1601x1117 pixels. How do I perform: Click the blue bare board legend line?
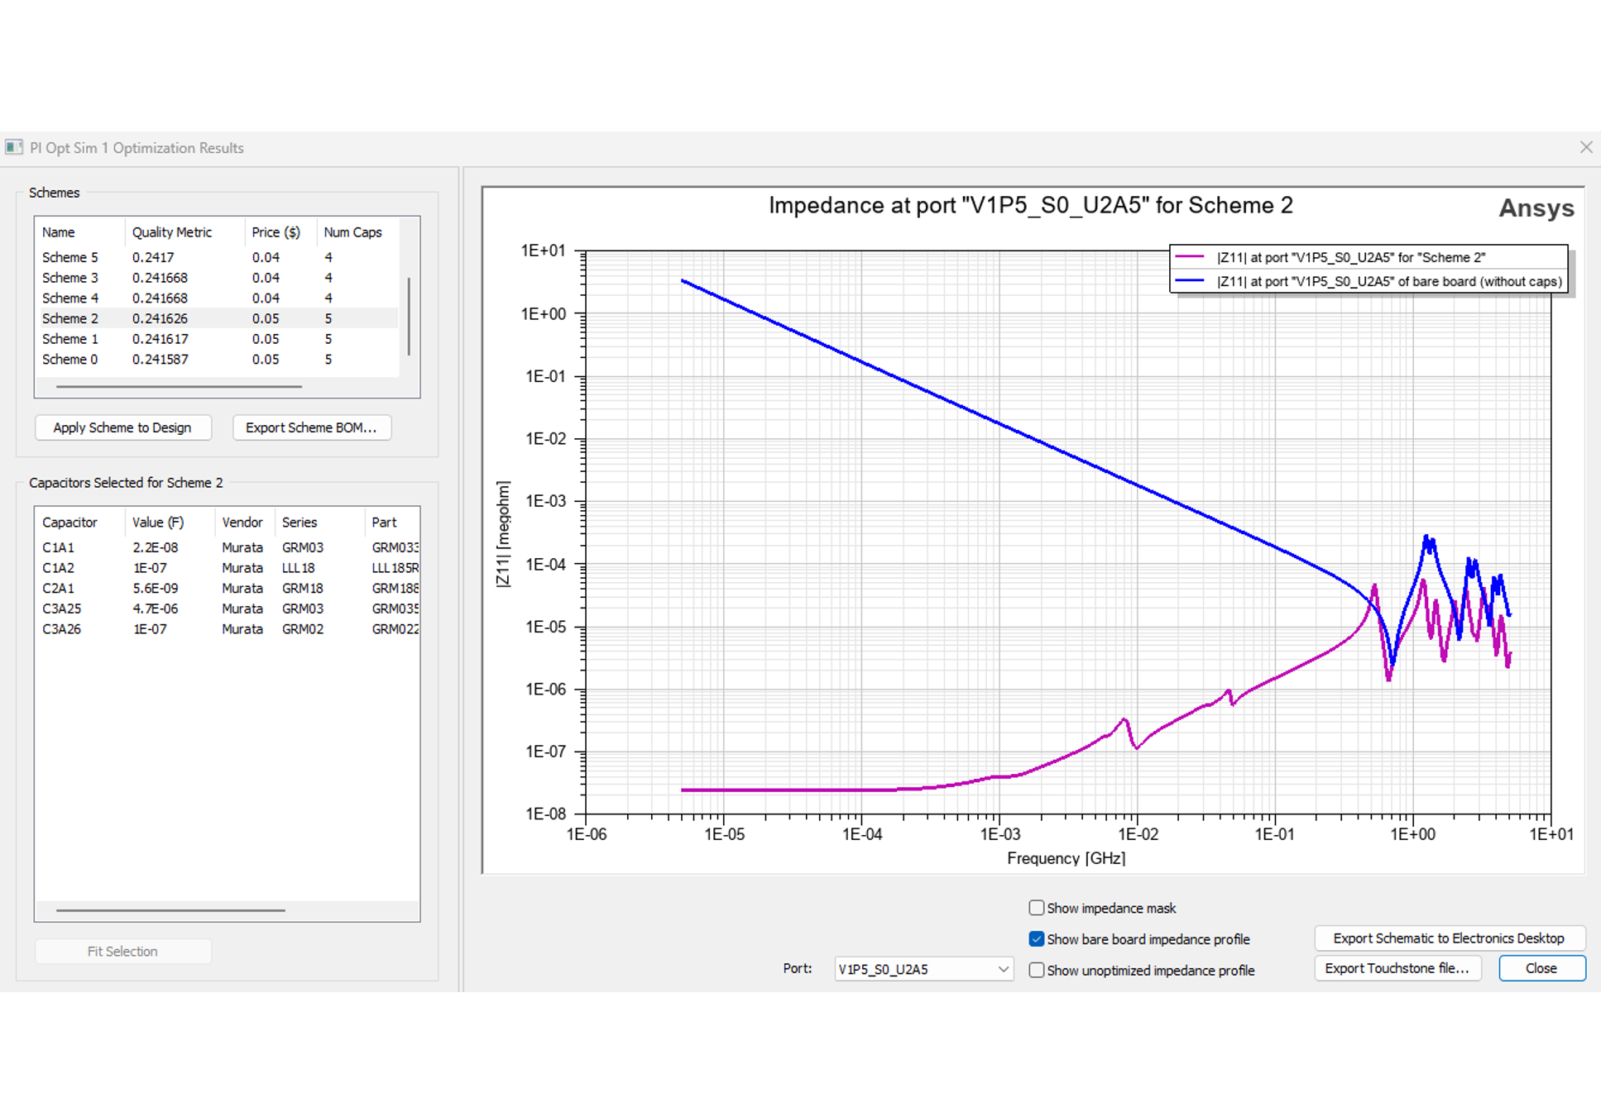pyautogui.click(x=1189, y=281)
